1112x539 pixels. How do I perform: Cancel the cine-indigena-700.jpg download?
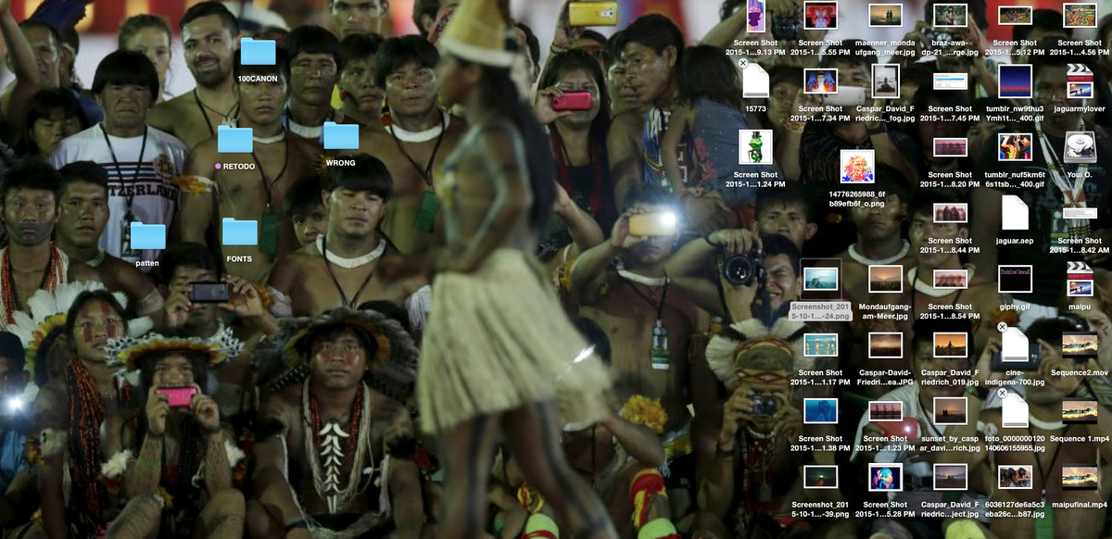(x=1002, y=328)
